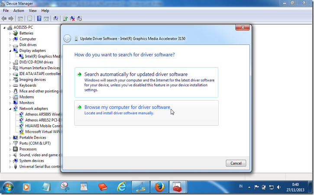Click the IN language indicator
The width and height of the screenshot is (314, 195).
tap(240, 186)
